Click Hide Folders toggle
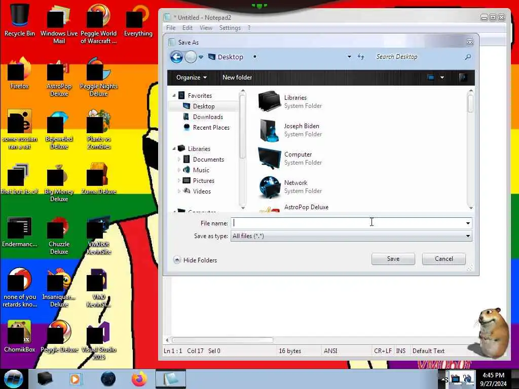519x389 pixels. click(195, 260)
